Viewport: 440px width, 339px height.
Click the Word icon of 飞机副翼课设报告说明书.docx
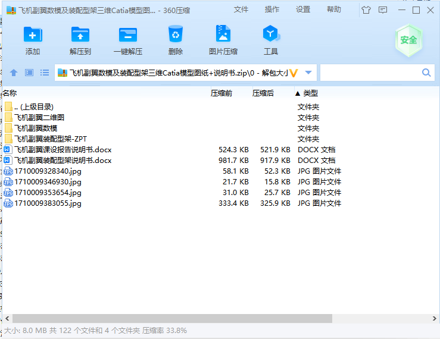click(8, 149)
